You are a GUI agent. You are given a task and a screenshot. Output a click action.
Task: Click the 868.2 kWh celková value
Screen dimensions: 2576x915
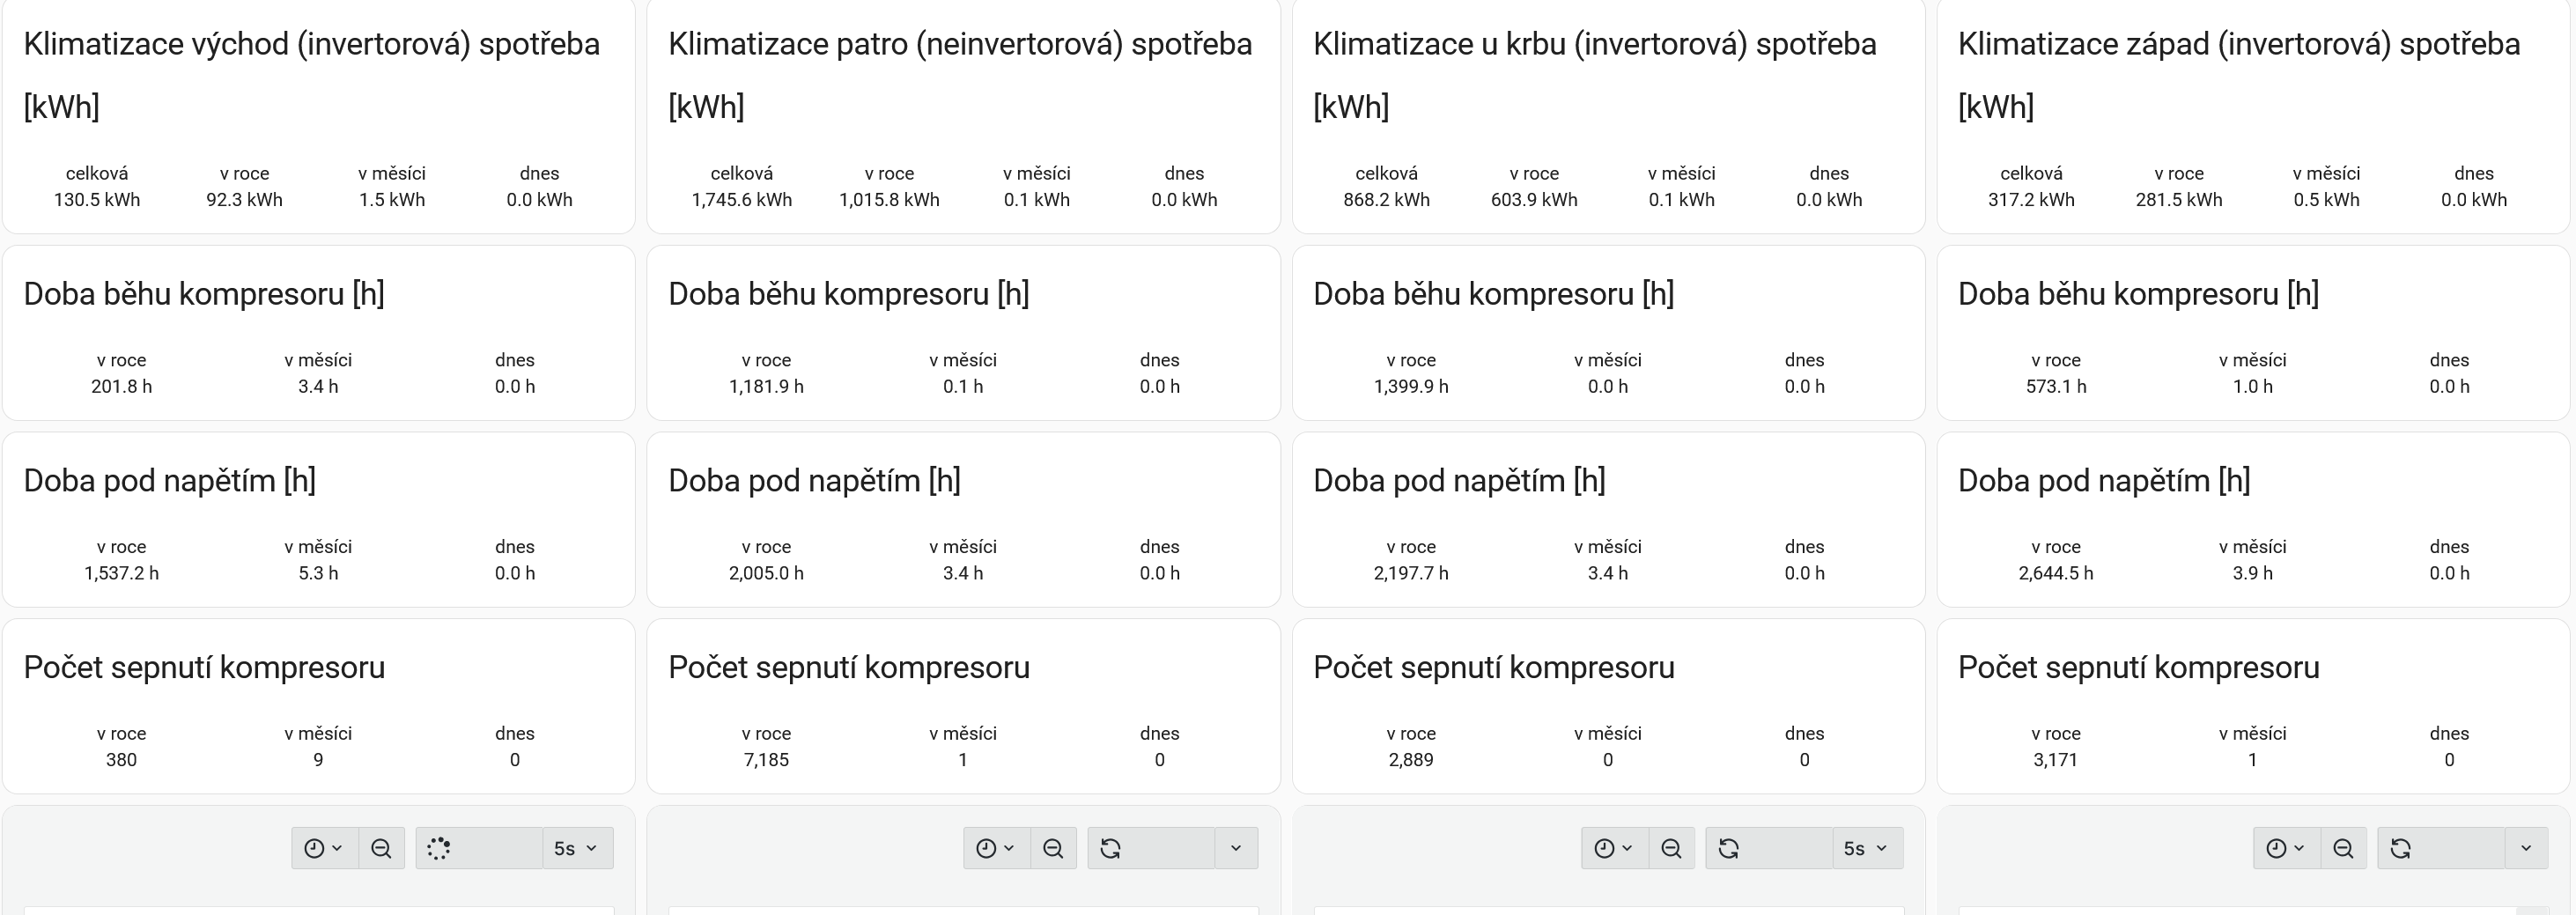point(1386,200)
